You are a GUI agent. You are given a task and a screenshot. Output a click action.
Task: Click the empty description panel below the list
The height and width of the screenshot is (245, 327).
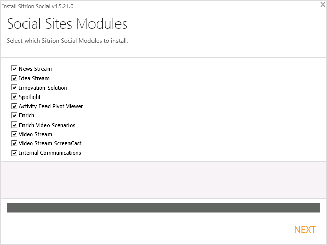(x=163, y=180)
